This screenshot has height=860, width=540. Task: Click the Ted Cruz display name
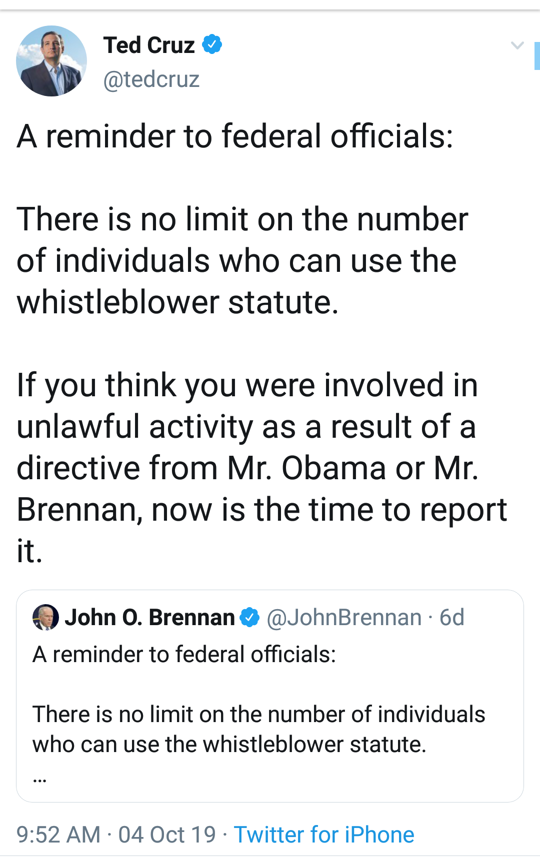coord(148,45)
